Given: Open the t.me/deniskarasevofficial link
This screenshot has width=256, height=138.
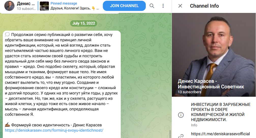Looking at the screenshot, I should point(220,134).
